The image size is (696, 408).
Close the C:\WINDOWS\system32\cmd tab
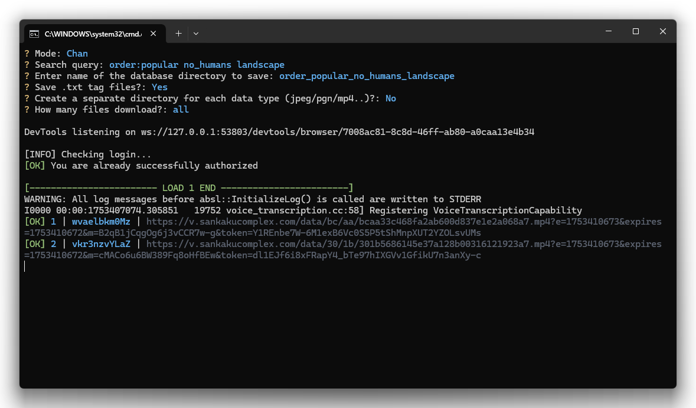(x=153, y=33)
